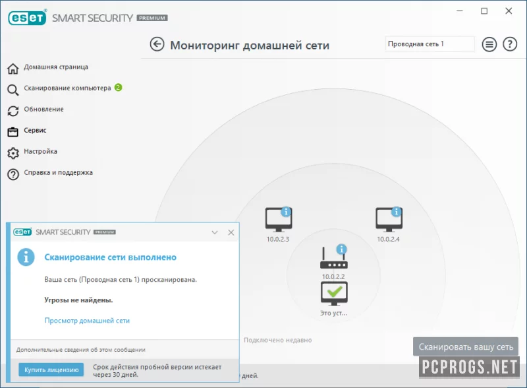
Task: Click the 10.0.2.2 router address label
Action: pos(333,276)
